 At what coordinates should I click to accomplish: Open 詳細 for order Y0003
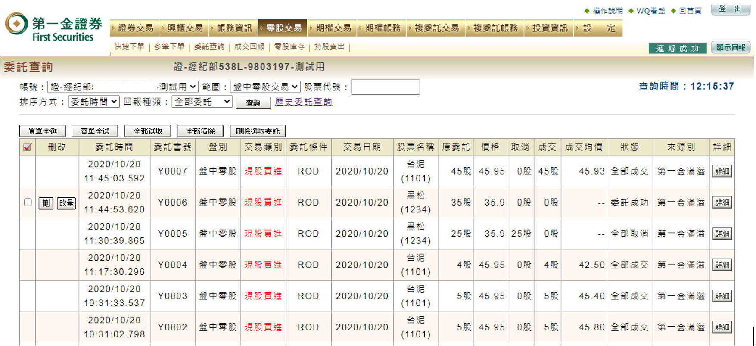point(722,296)
